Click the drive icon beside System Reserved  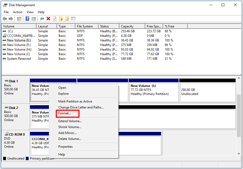point(5,59)
